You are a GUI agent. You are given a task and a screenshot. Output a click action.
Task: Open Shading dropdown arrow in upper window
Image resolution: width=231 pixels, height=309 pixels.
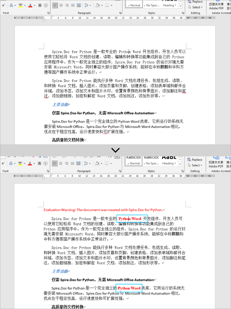pos(102,6)
